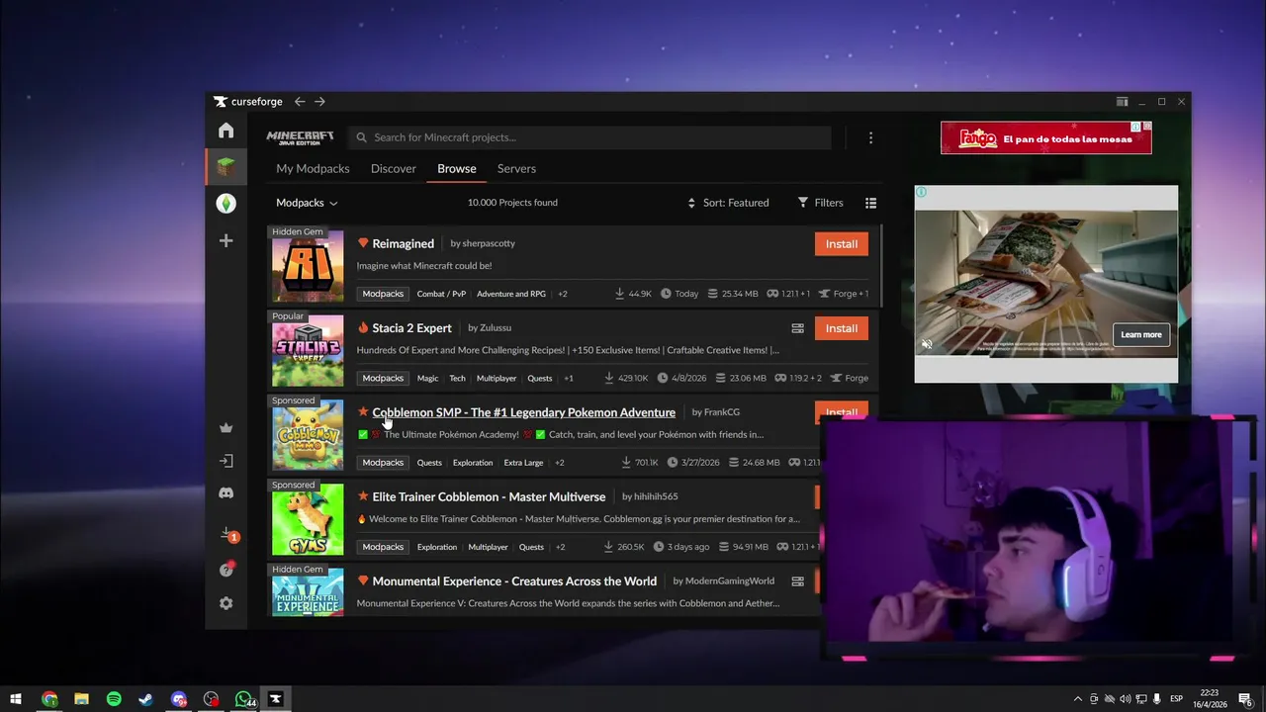The height and width of the screenshot is (712, 1266).
Task: Click the Magic tag on Stacia 2 Expert
Action: point(427,378)
